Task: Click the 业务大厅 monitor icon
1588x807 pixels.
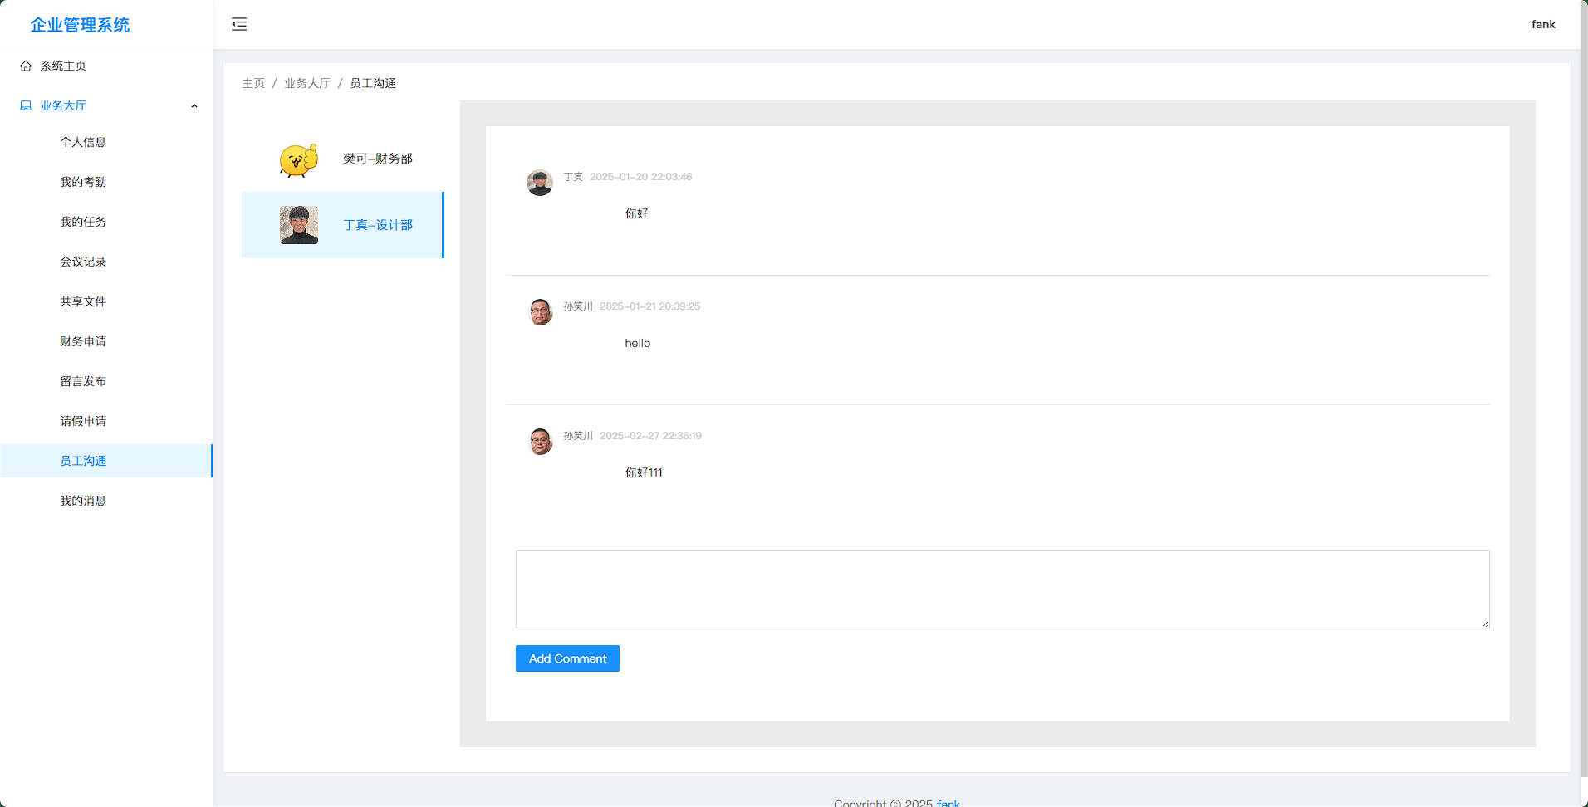Action: 26,105
